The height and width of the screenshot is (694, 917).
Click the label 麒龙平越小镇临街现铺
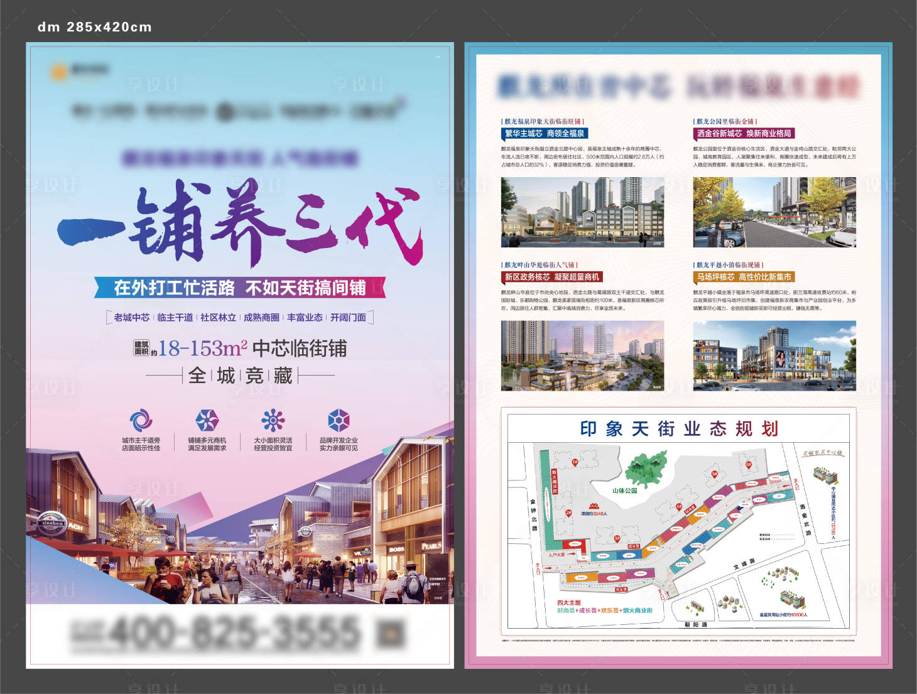[x=729, y=265]
